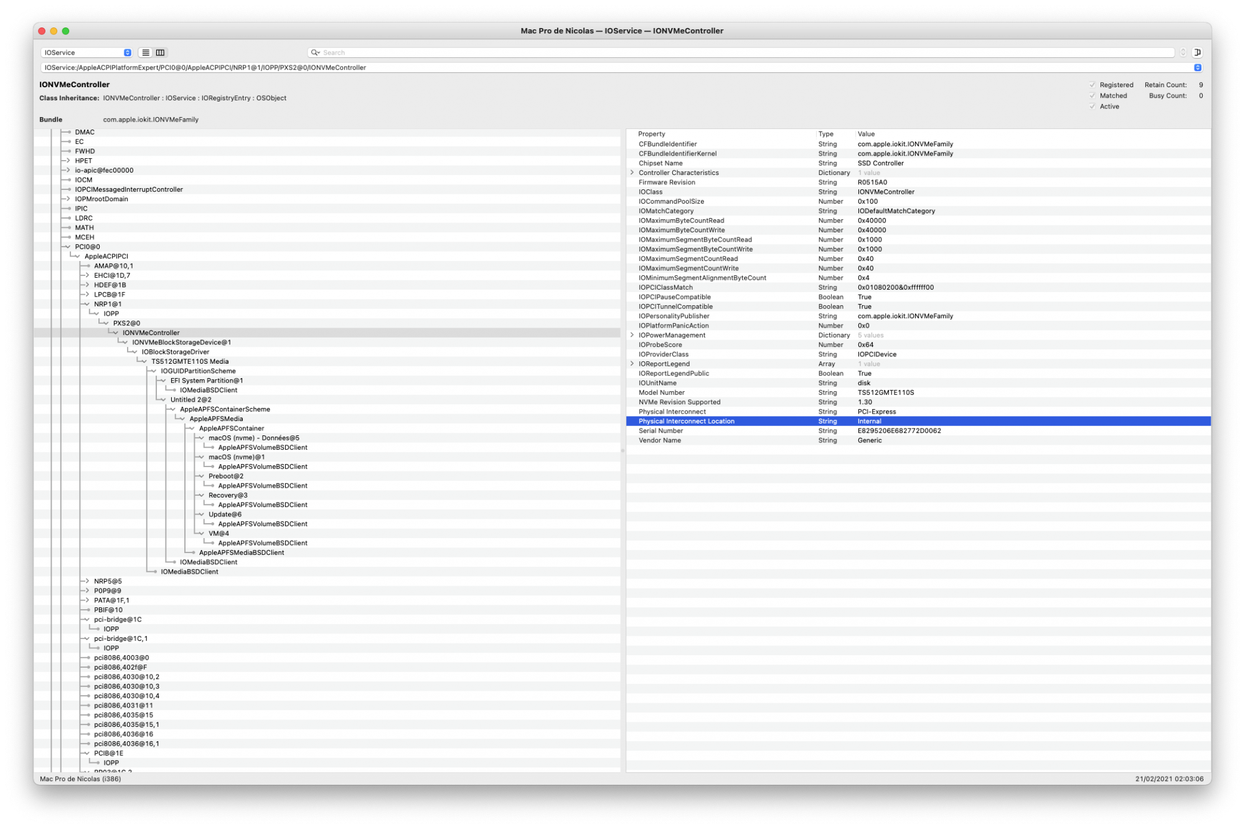
Task: Sort by the Value column header
Action: click(x=866, y=134)
